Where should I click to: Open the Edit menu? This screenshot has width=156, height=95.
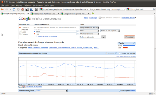coord(7,5)
